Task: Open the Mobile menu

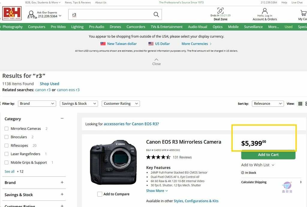Action: (233, 27)
